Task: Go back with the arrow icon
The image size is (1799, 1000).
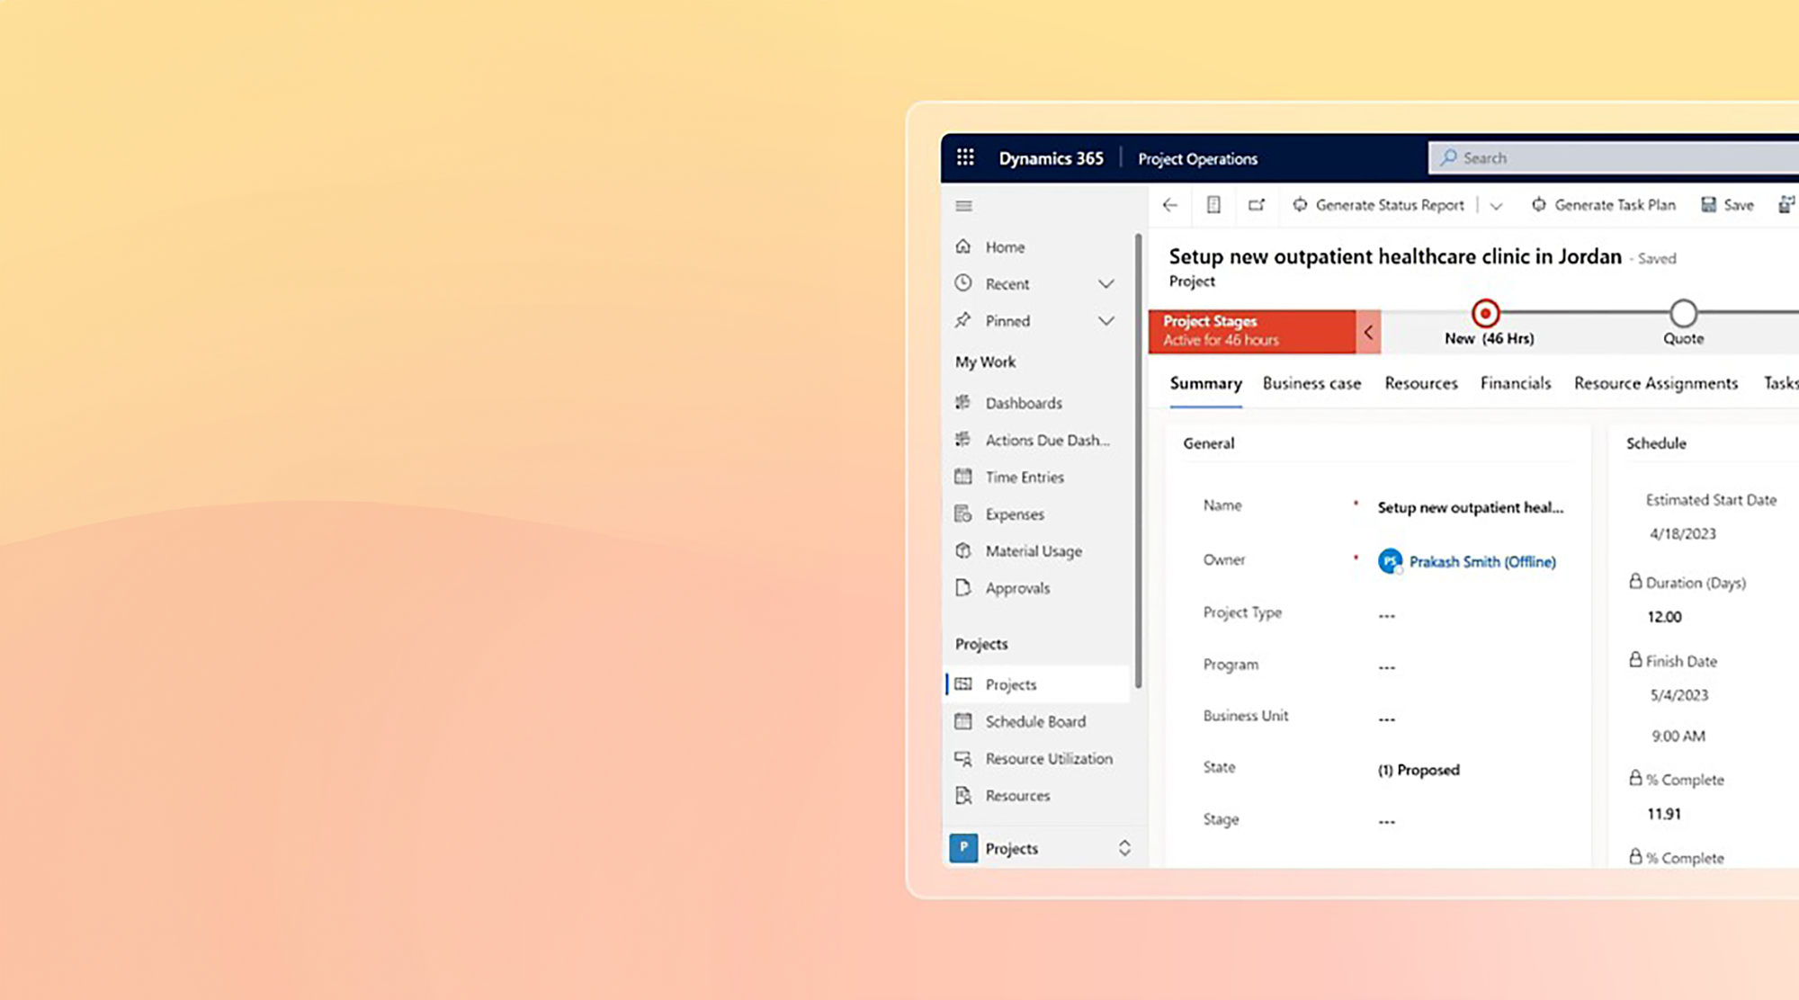Action: [x=1170, y=205]
